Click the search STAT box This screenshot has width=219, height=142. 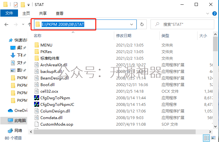[x=182, y=25]
